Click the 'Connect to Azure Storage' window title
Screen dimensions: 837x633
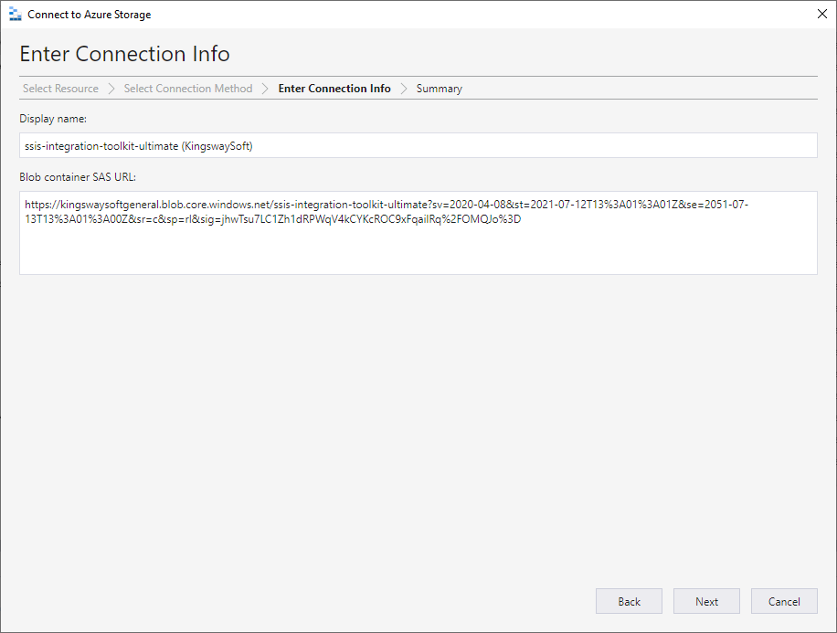point(90,15)
